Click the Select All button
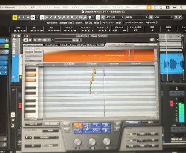The height and width of the screenshot is (153, 186). (x=33, y=124)
